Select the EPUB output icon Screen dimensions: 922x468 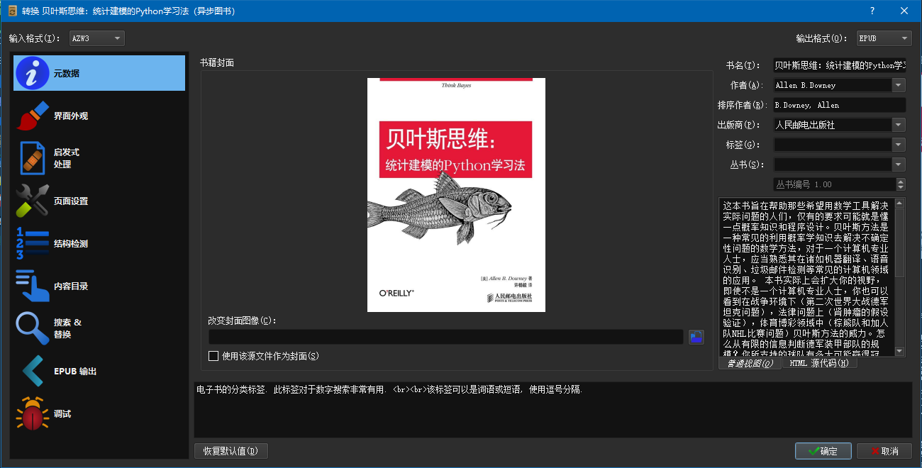coord(32,372)
